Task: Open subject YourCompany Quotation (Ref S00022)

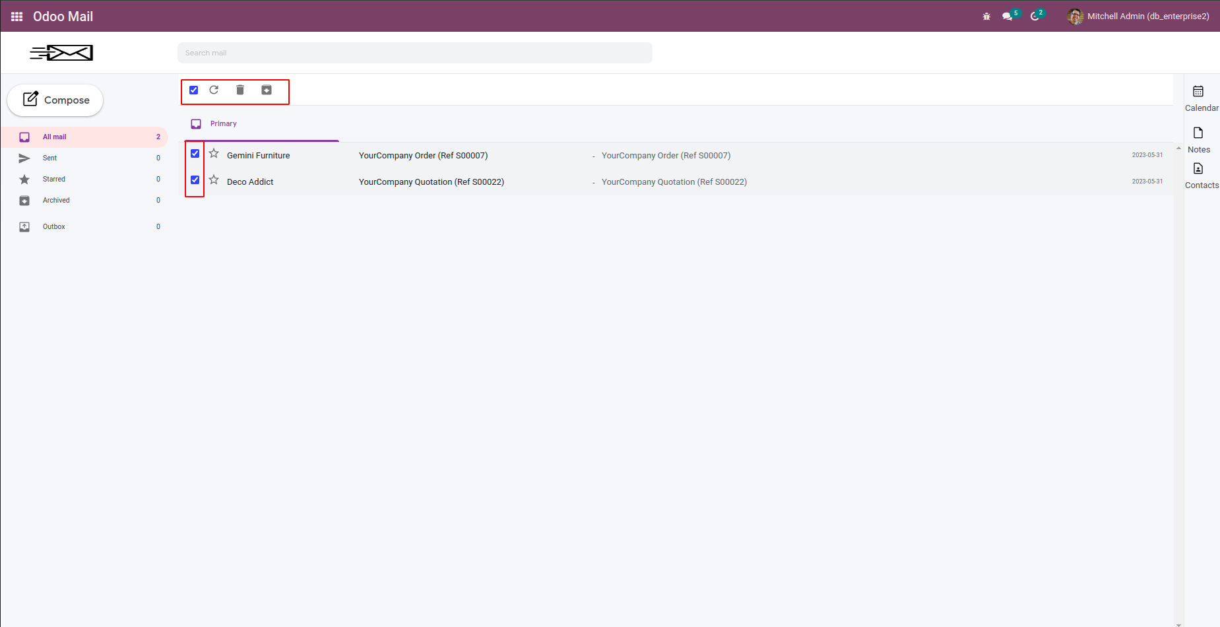Action: click(x=432, y=182)
